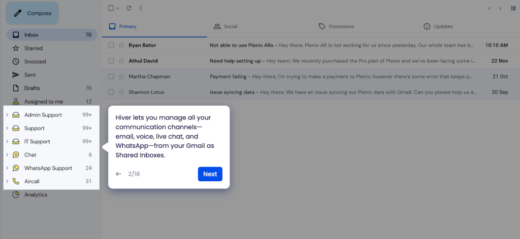520x239 pixels.
Task: Open the Inbox folder
Action: (x=52, y=35)
